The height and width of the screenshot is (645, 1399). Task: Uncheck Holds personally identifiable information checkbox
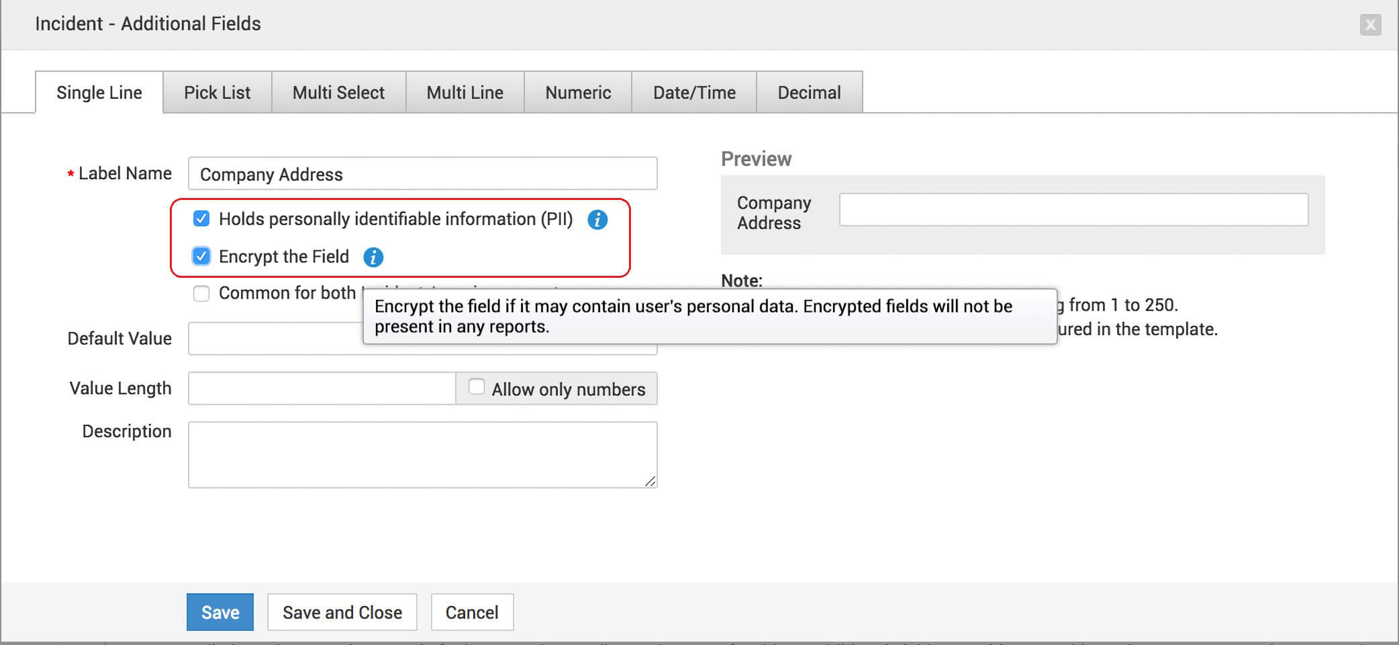coord(201,219)
